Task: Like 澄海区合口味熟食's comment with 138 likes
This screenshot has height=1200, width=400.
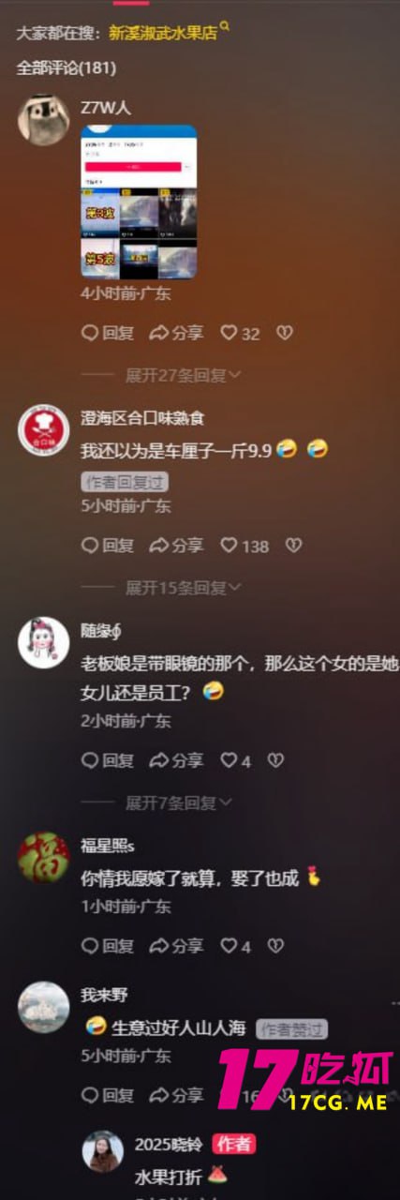Action: tap(244, 546)
